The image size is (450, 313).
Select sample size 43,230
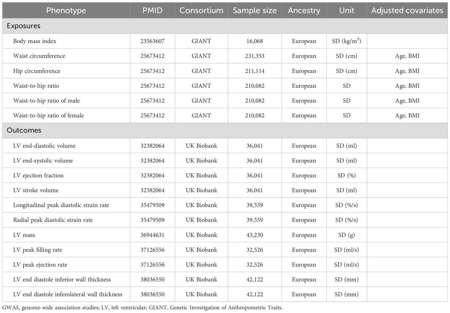[255, 235]
